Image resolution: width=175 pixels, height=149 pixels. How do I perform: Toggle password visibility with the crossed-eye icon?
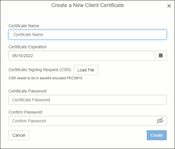pos(160,121)
